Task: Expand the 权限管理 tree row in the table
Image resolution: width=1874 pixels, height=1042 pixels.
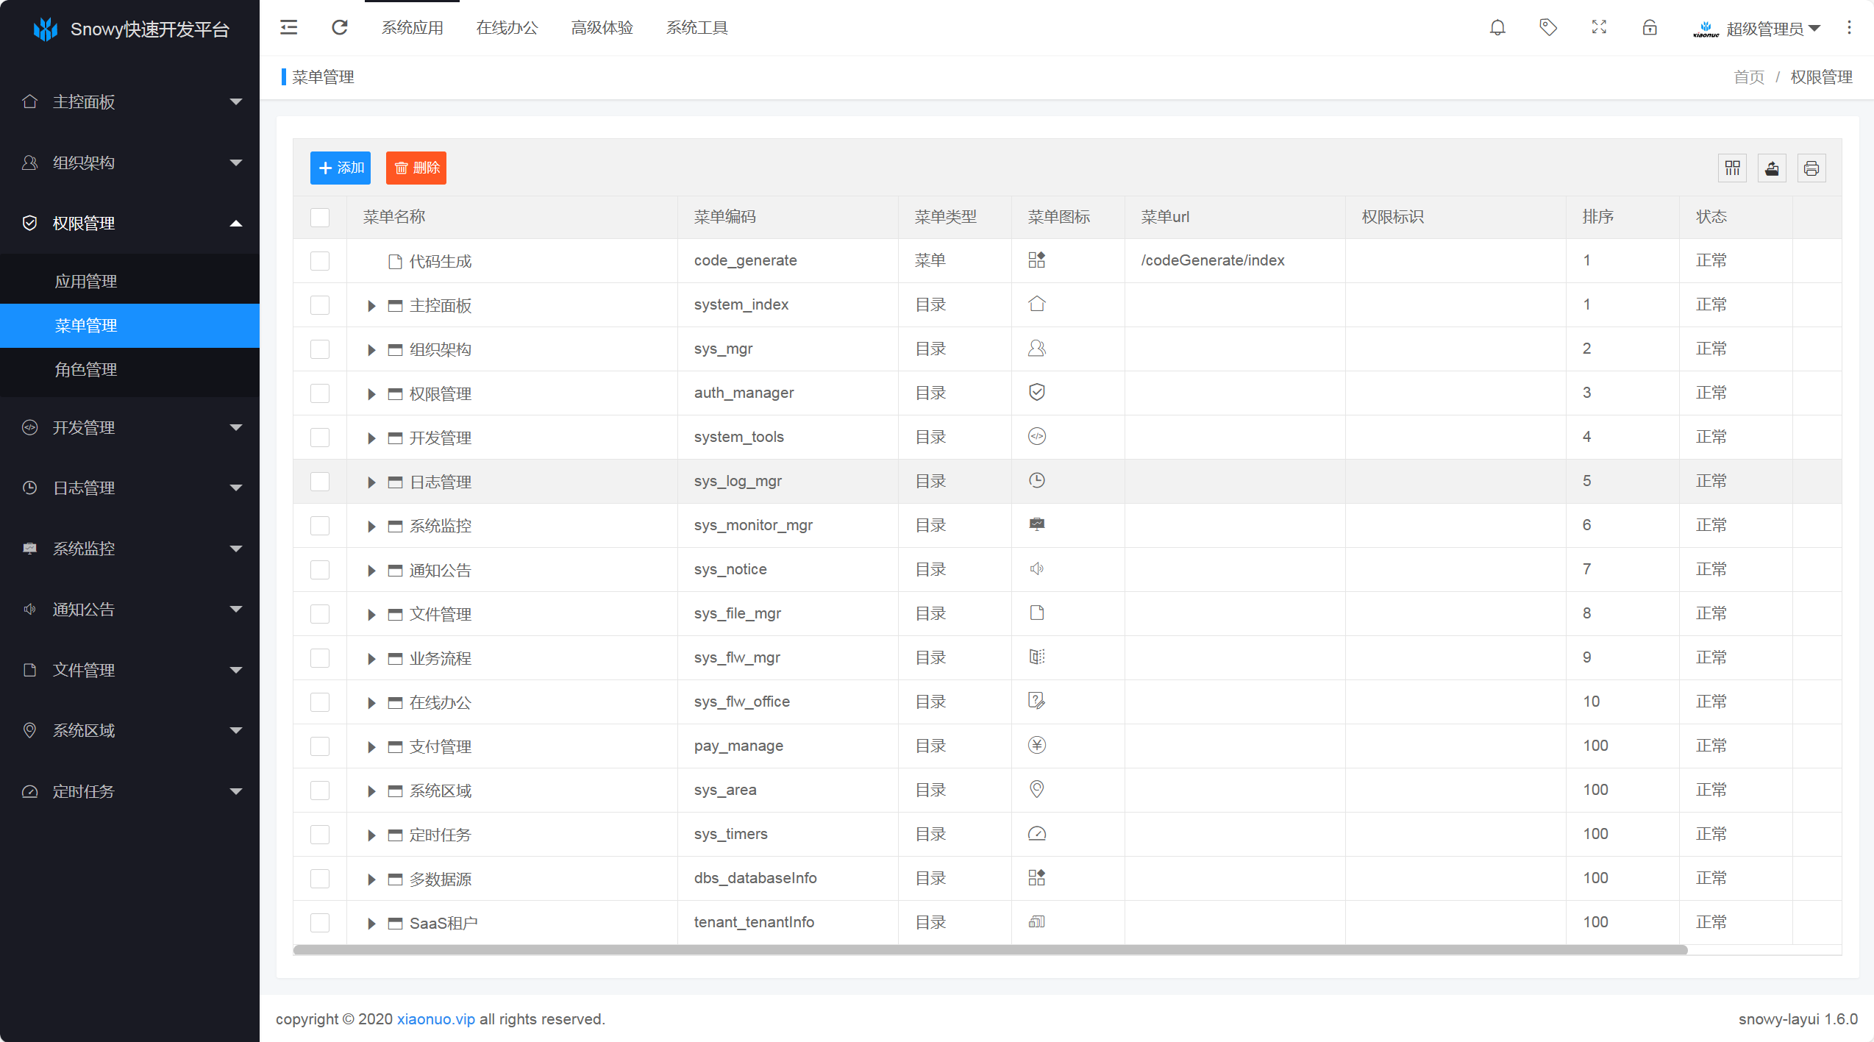Action: (371, 394)
